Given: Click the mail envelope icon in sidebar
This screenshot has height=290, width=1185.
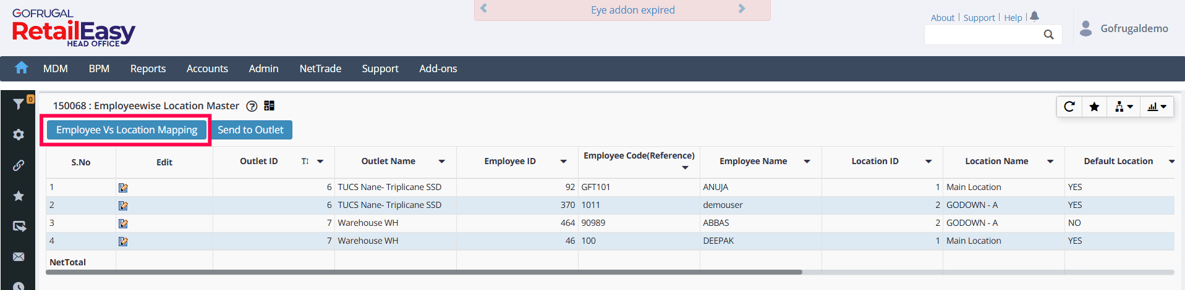Looking at the screenshot, I should (19, 257).
